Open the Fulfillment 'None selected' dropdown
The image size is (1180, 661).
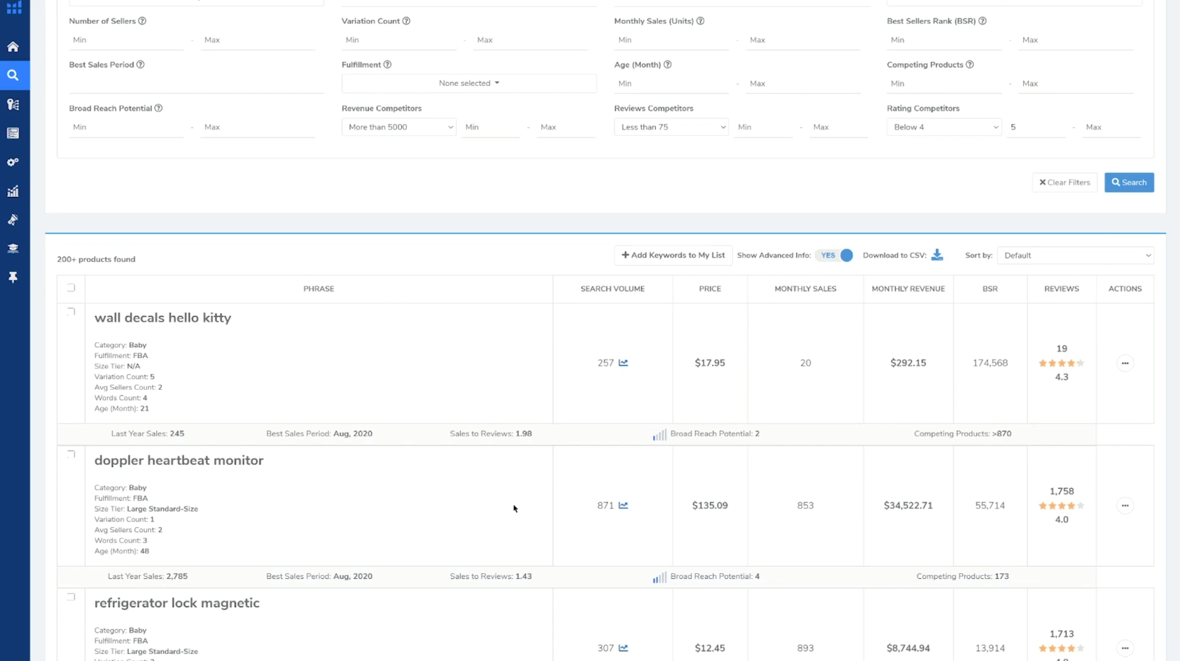point(469,84)
